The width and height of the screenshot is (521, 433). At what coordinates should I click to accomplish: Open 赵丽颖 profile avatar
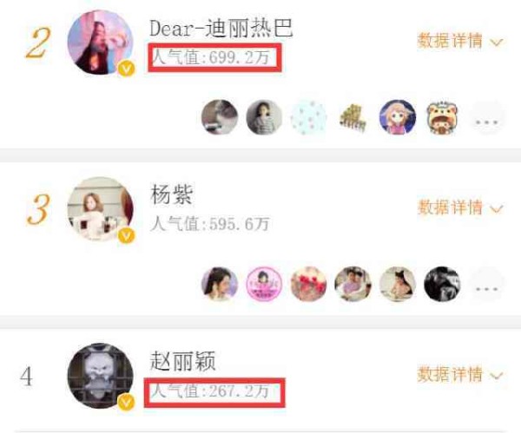point(101,376)
